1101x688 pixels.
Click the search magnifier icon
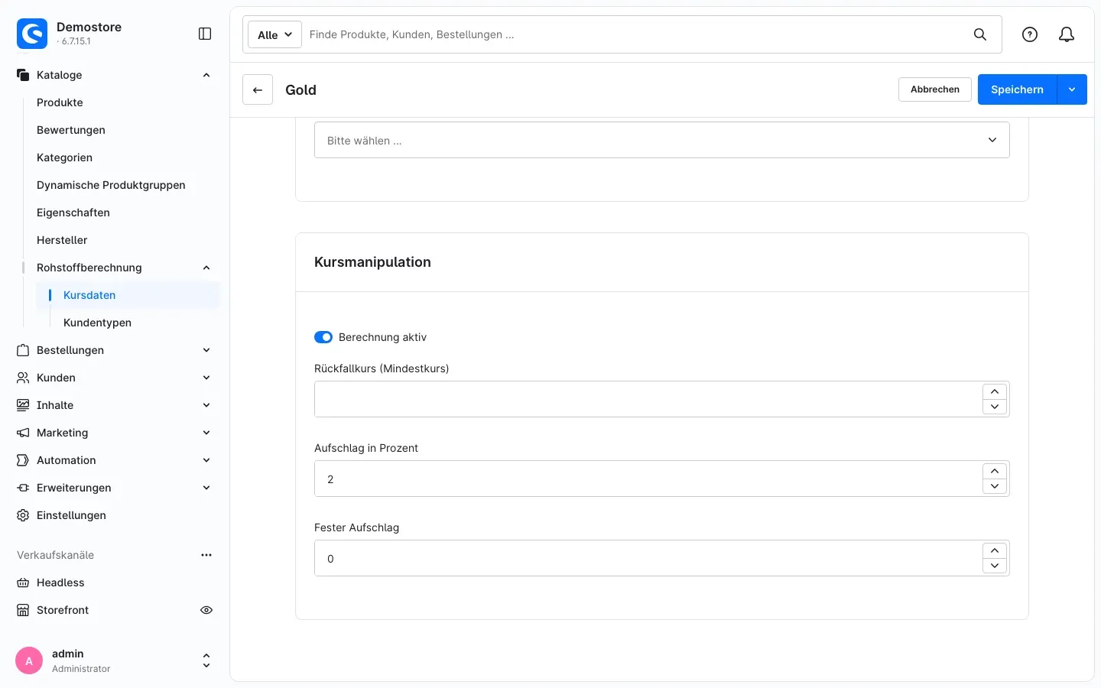point(980,34)
